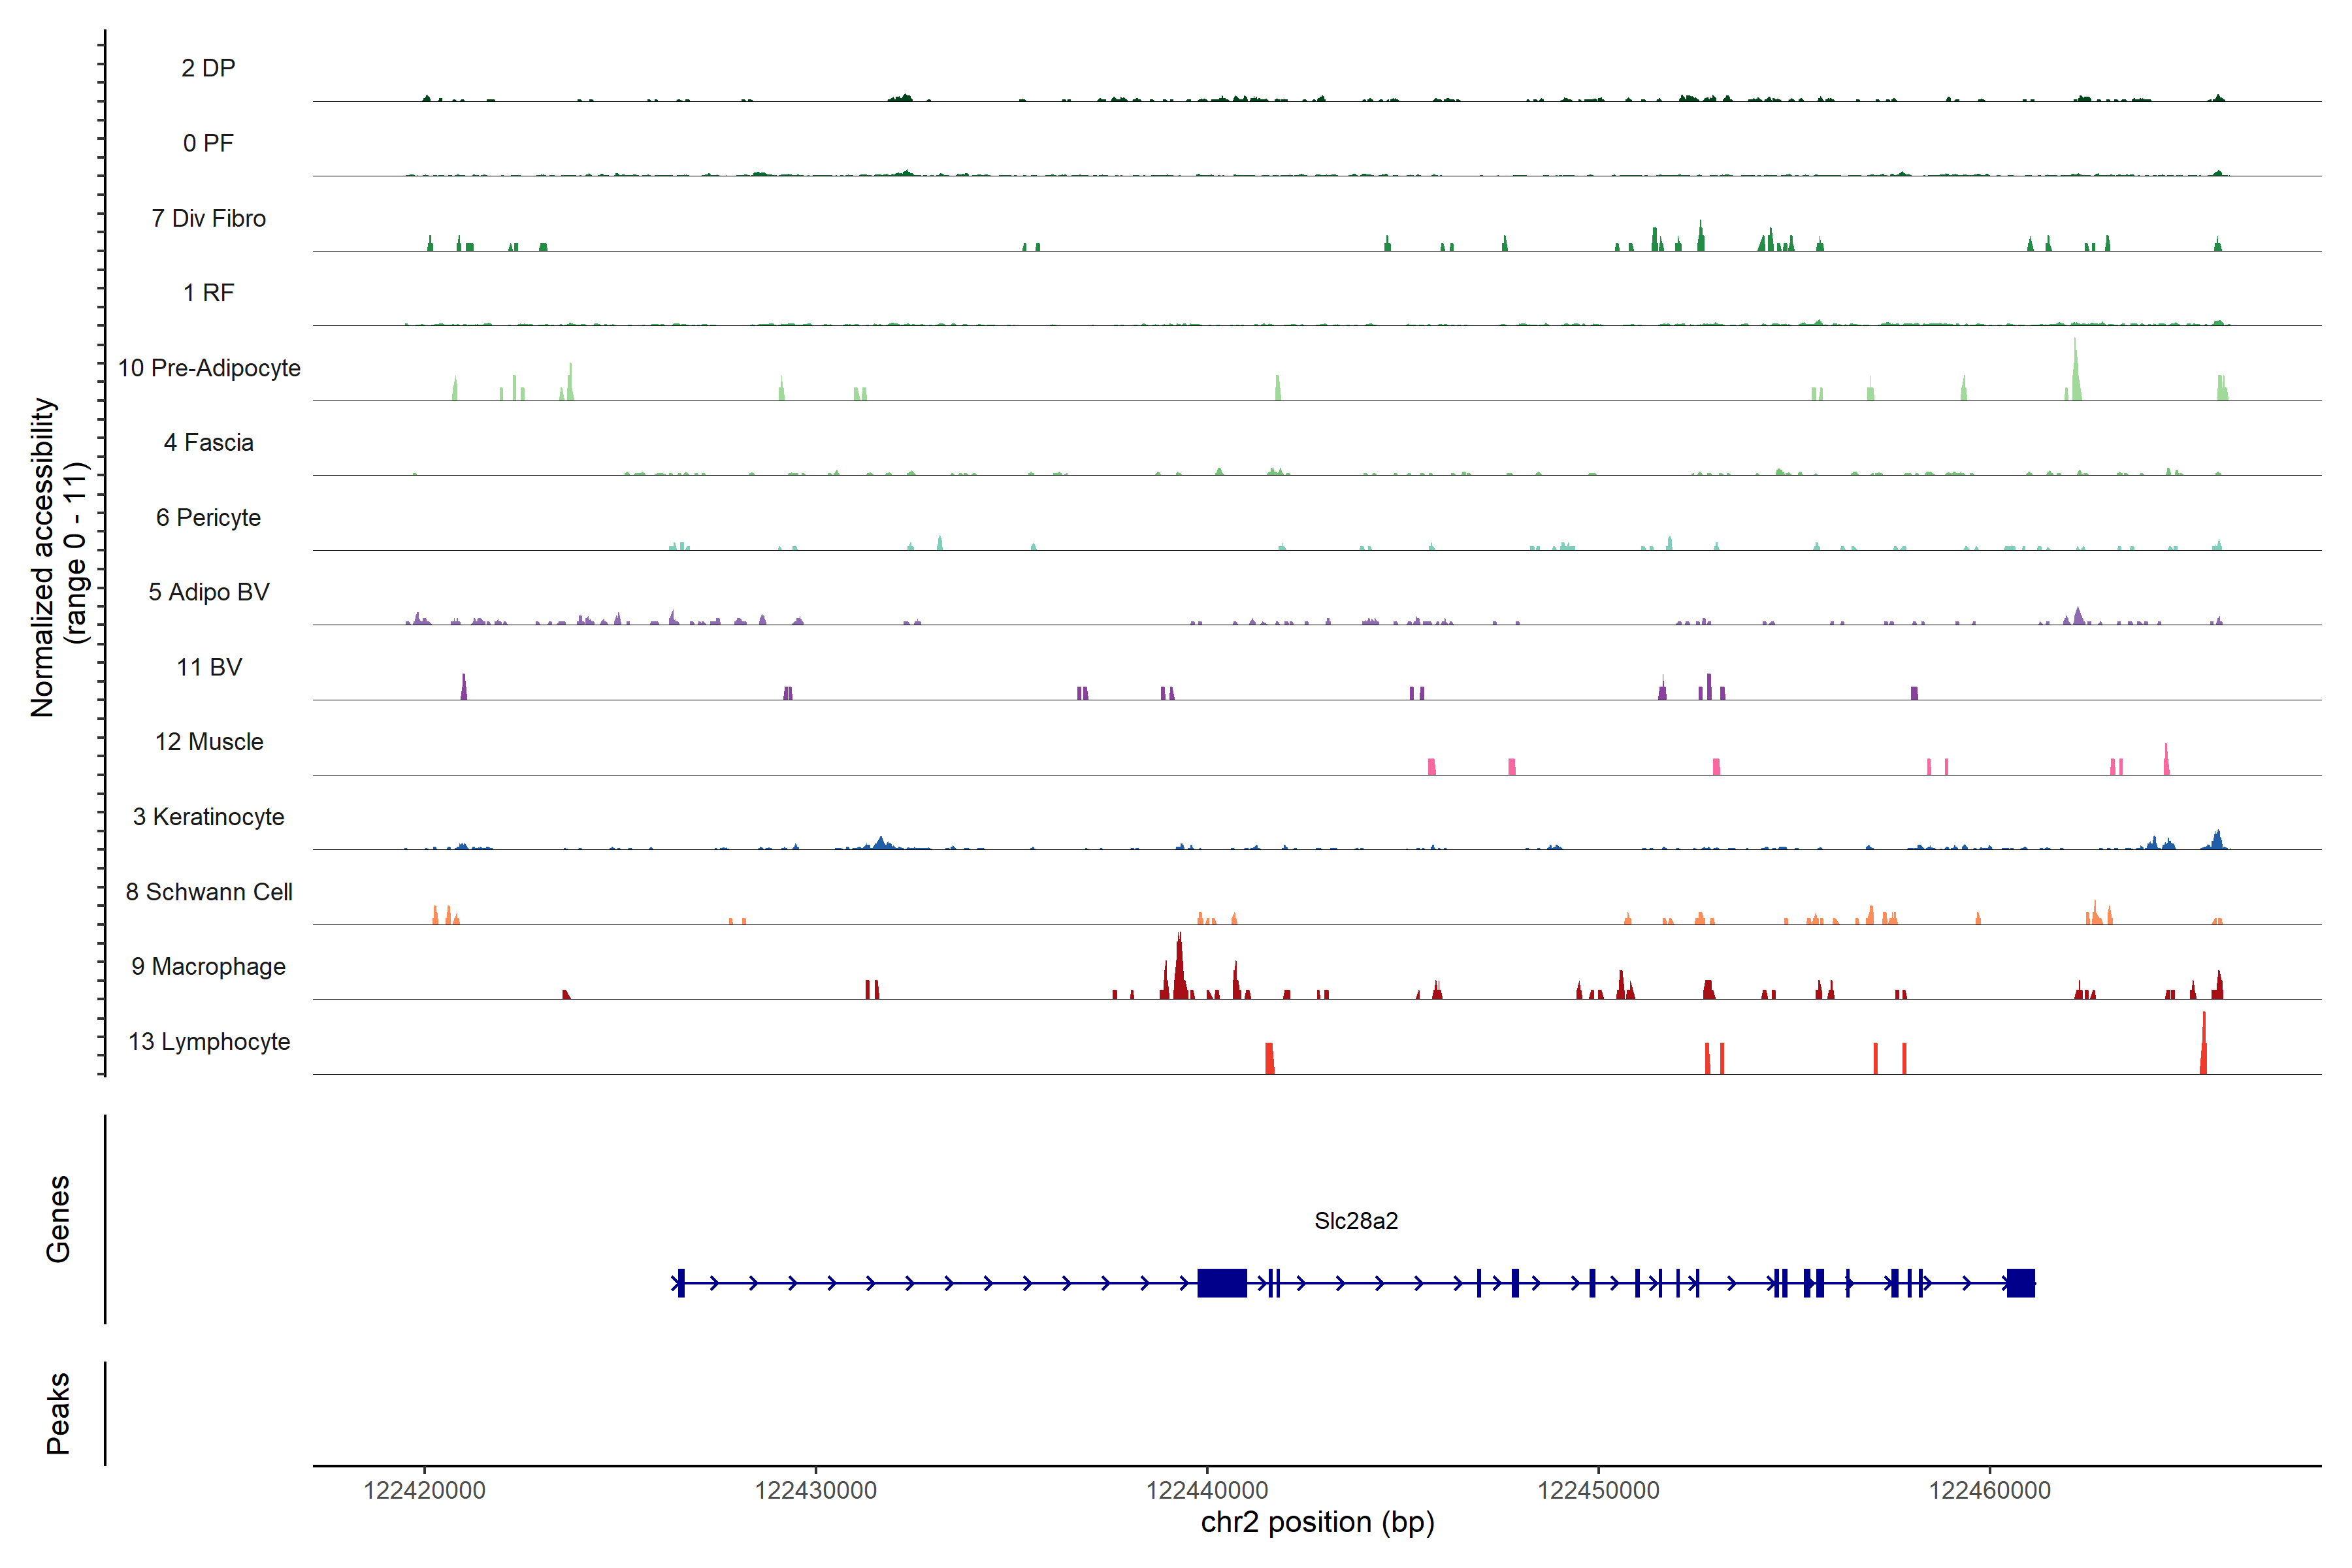The height and width of the screenshot is (1568, 2352).
Task: Click the 122420000 axis tick label
Action: click(x=424, y=1490)
